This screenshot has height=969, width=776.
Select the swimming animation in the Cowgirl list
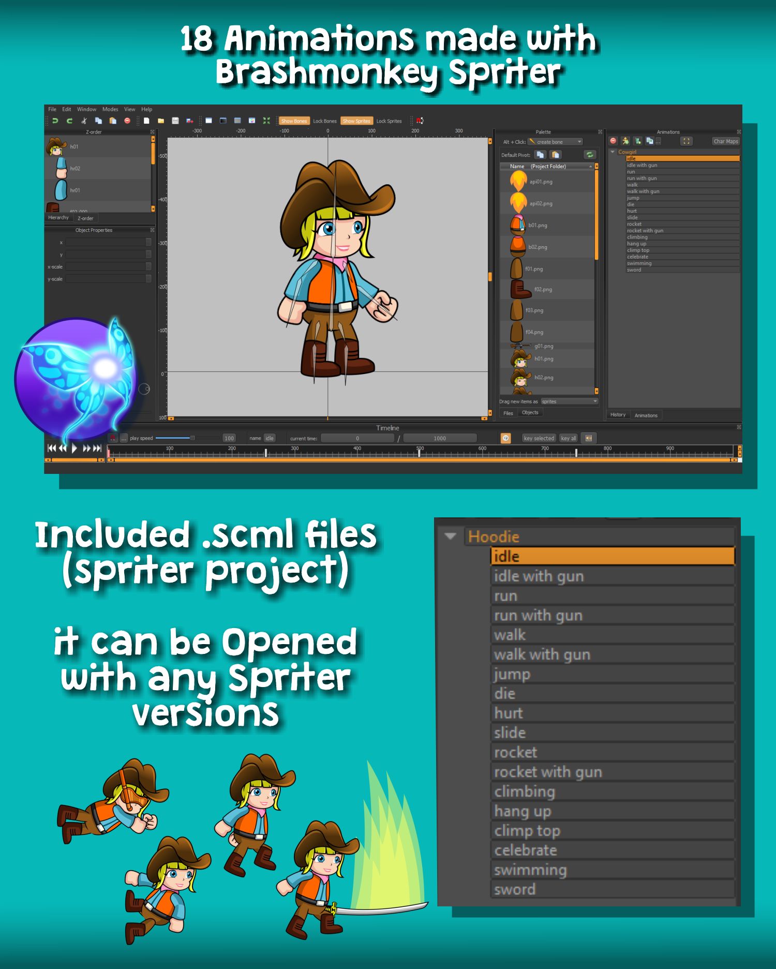coord(639,263)
